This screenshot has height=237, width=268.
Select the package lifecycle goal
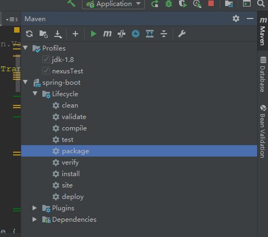[139, 151]
